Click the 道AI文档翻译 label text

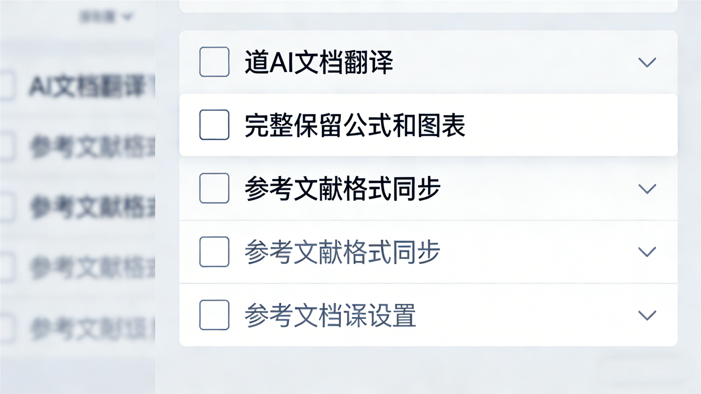pos(319,62)
